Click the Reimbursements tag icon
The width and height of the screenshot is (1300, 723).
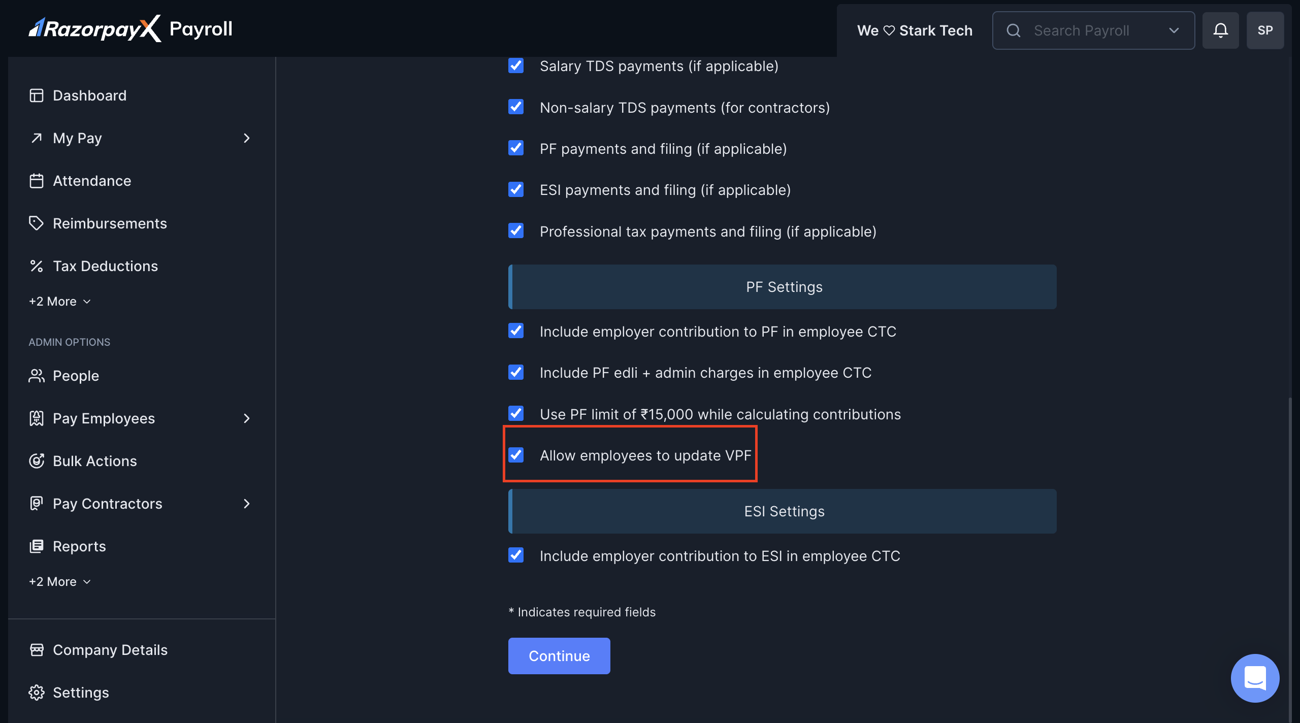point(37,223)
